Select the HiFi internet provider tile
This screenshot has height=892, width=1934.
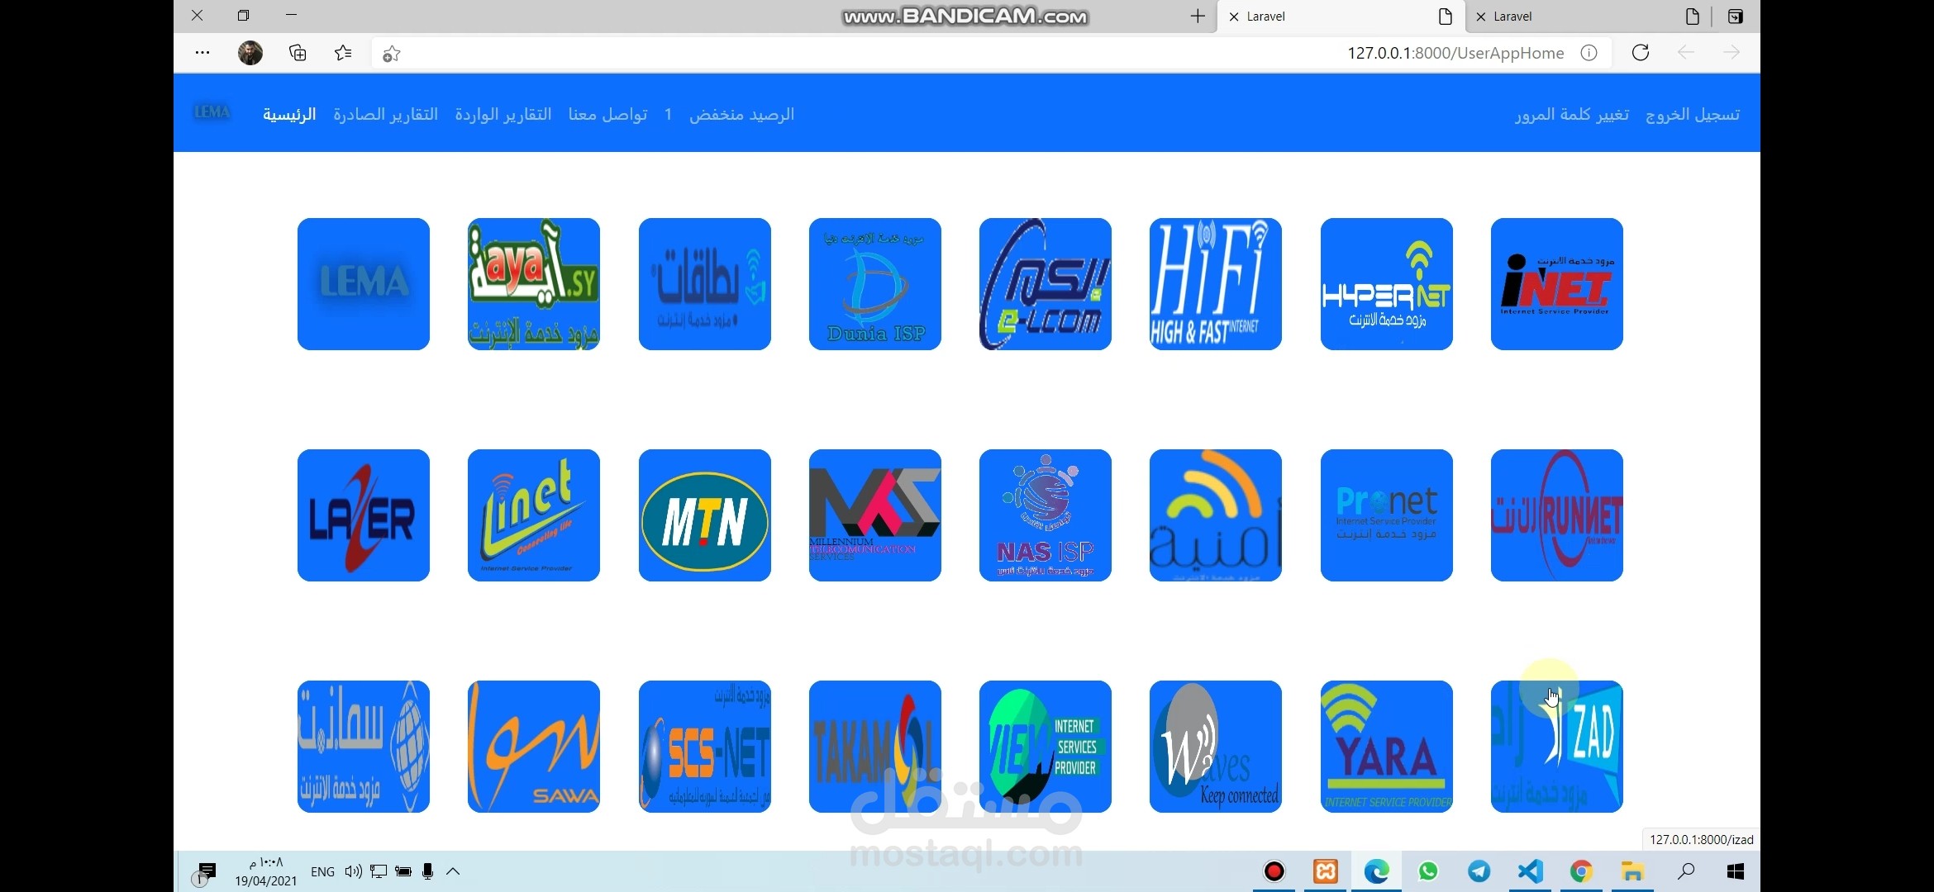coord(1215,284)
